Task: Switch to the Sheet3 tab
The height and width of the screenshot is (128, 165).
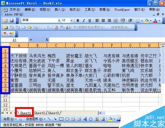Action: 53,113
